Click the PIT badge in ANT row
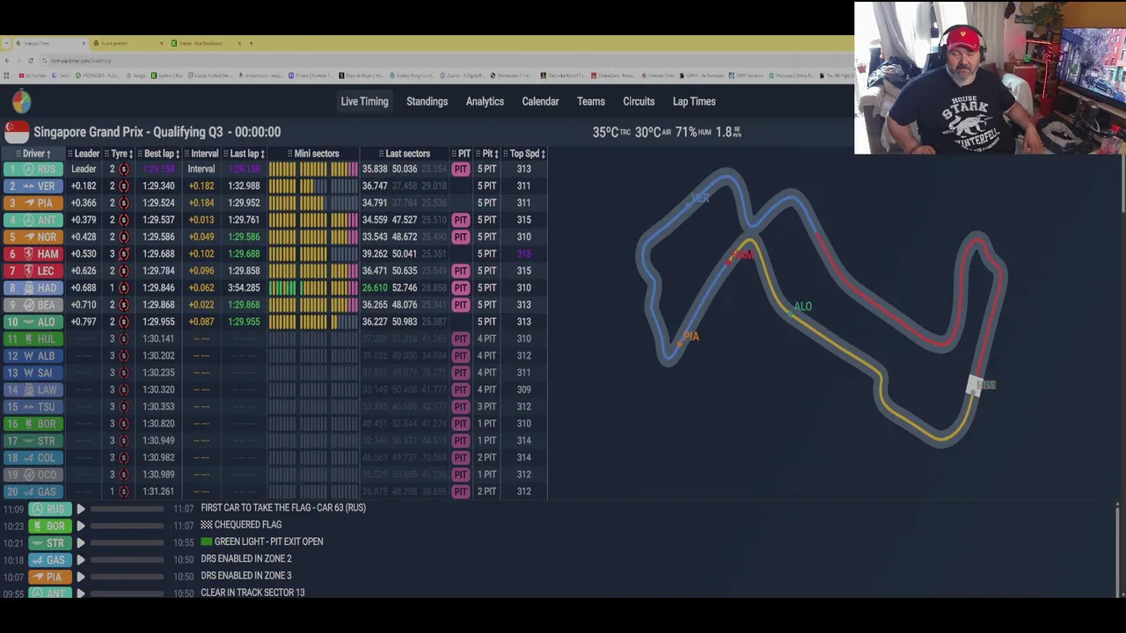 click(461, 220)
